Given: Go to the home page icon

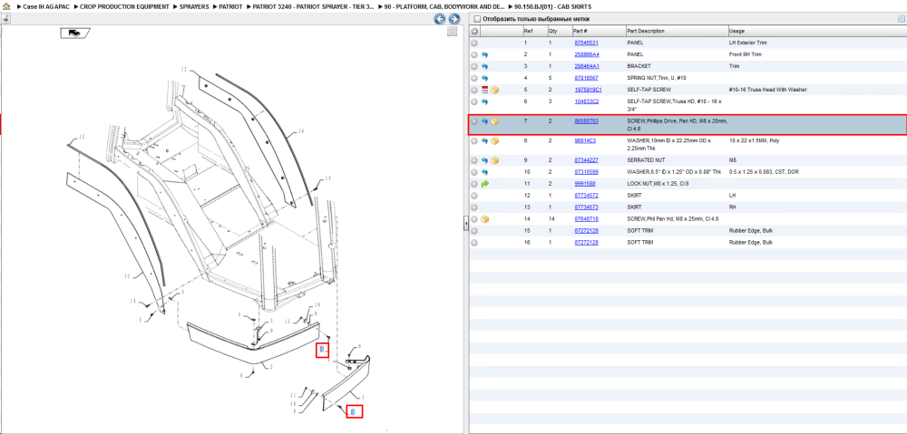Looking at the screenshot, I should click(x=6, y=6).
